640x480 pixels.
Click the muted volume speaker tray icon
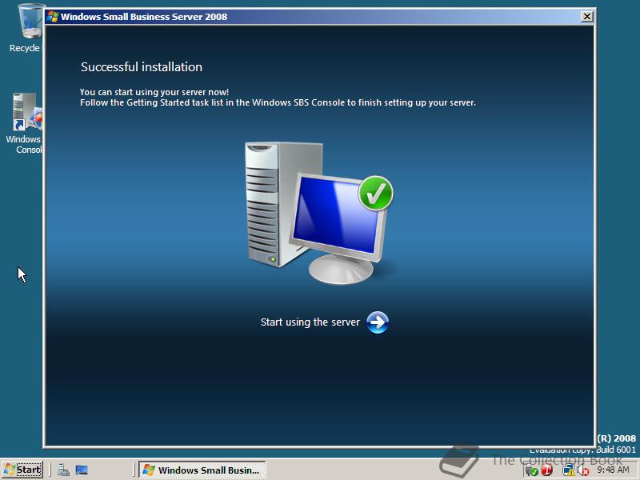[x=583, y=470]
